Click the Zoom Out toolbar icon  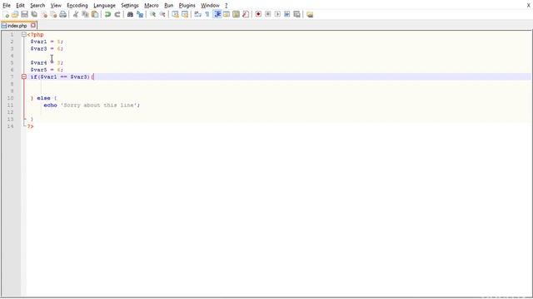(x=162, y=14)
